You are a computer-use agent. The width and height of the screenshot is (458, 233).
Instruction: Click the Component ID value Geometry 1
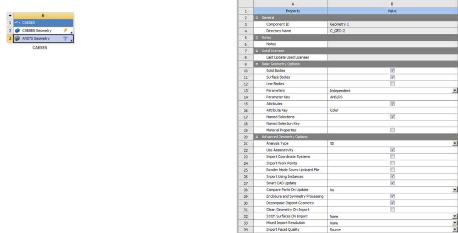pos(393,24)
